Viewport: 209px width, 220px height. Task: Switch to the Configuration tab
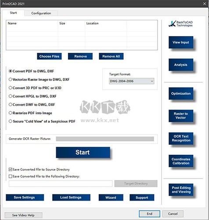pos(41,13)
